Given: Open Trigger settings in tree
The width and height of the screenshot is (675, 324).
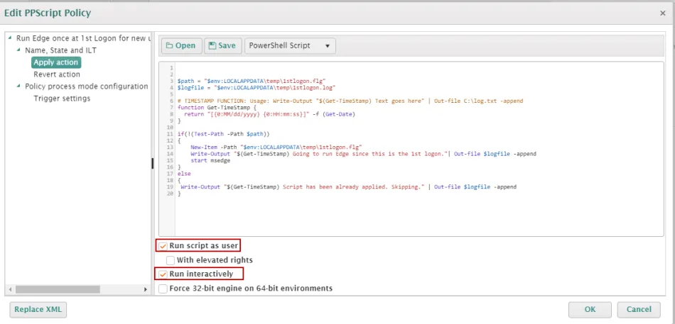Looking at the screenshot, I should (62, 99).
